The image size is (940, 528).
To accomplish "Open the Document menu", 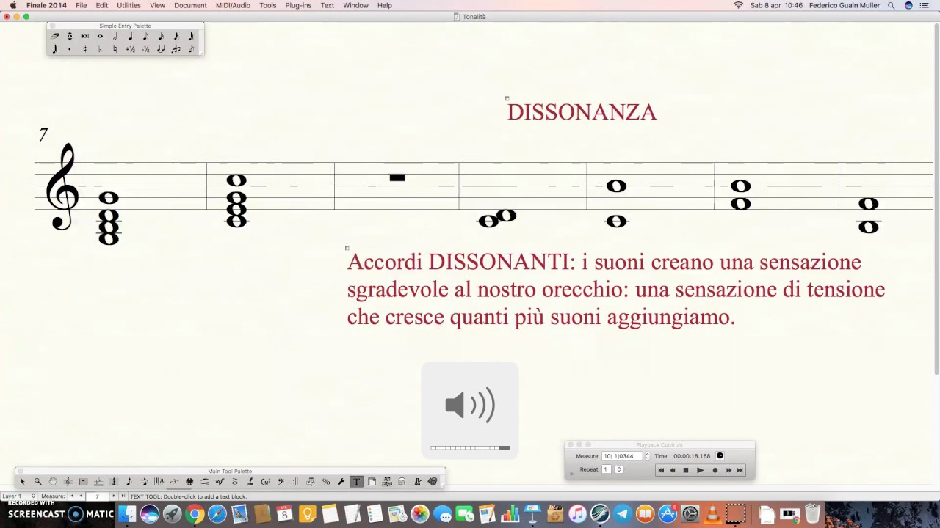I will (x=190, y=5).
